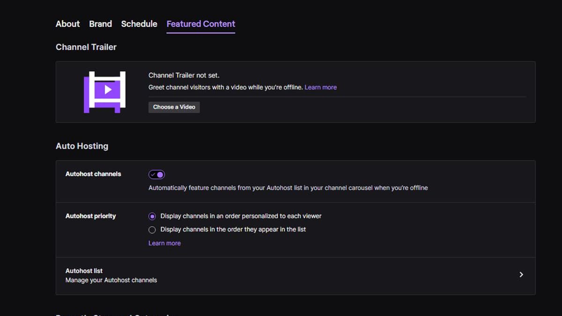Open Manage your Autohost channels

pyautogui.click(x=111, y=280)
